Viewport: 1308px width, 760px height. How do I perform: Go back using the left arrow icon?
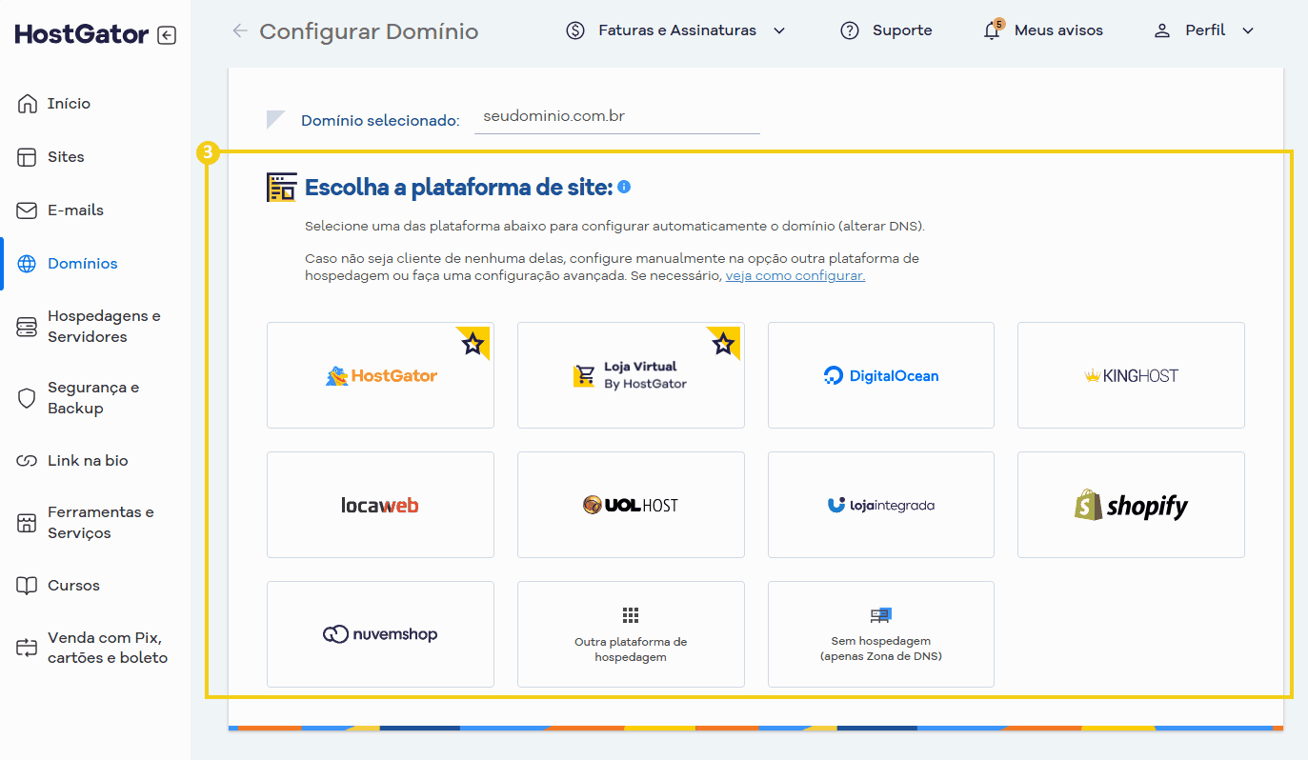click(x=240, y=31)
